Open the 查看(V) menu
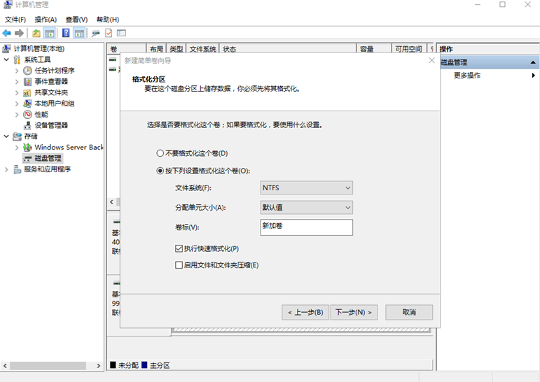This screenshot has height=382, width=540. click(76, 20)
